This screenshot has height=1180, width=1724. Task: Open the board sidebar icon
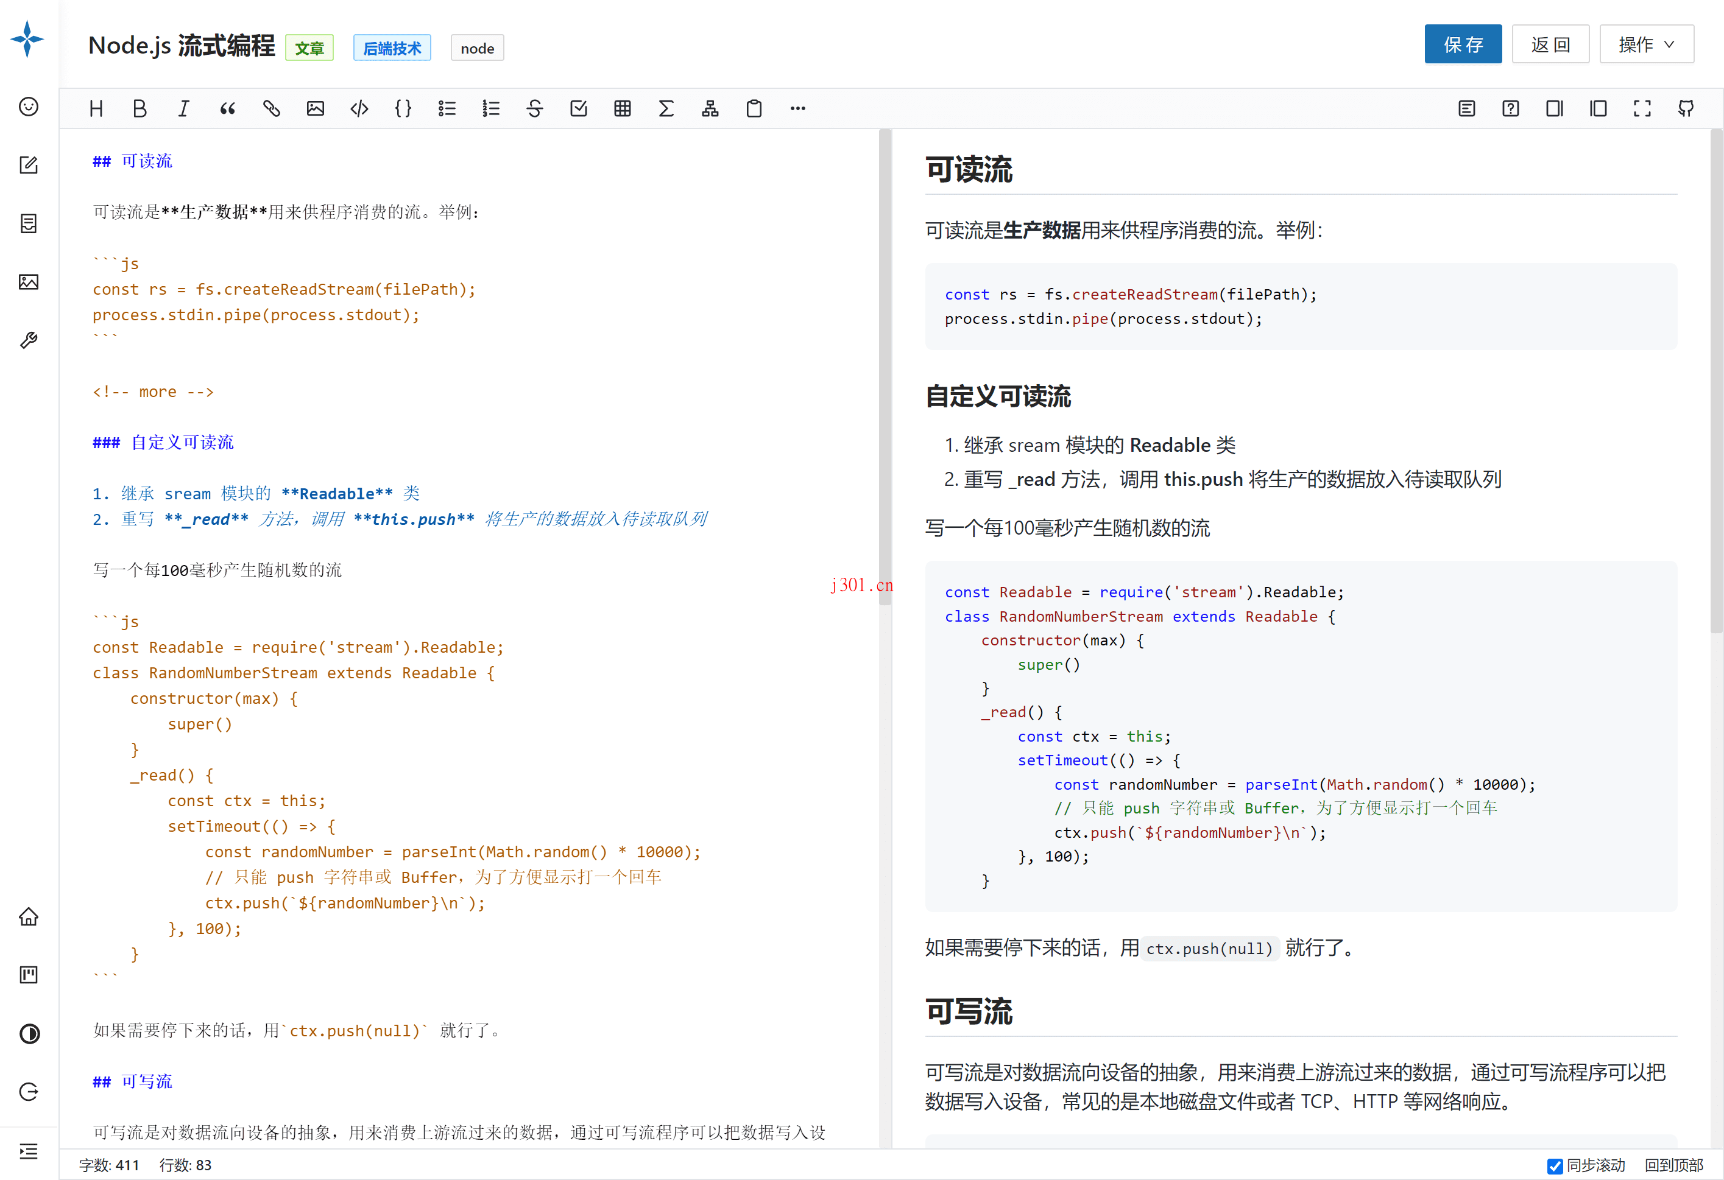[28, 975]
